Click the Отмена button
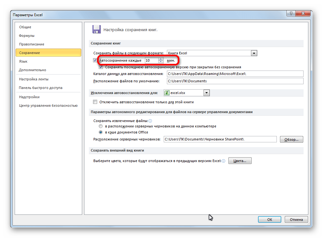 296,220
